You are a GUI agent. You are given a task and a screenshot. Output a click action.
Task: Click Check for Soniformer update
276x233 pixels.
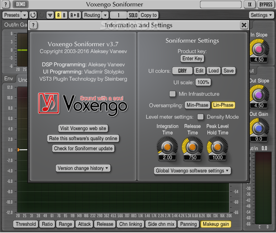tap(83, 148)
